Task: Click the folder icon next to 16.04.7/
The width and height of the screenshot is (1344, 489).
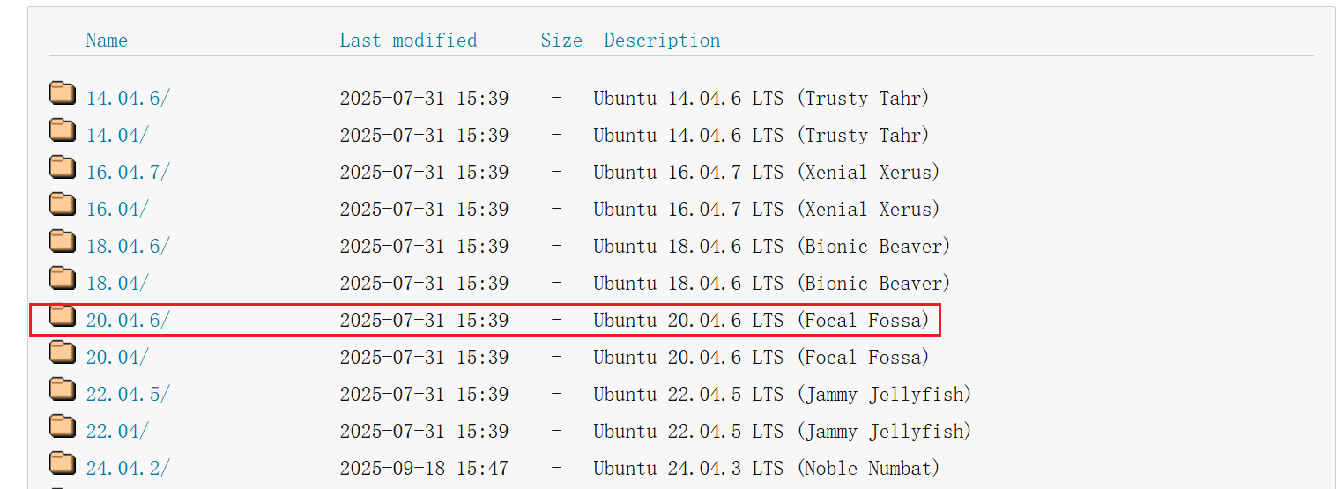Action: [x=62, y=167]
